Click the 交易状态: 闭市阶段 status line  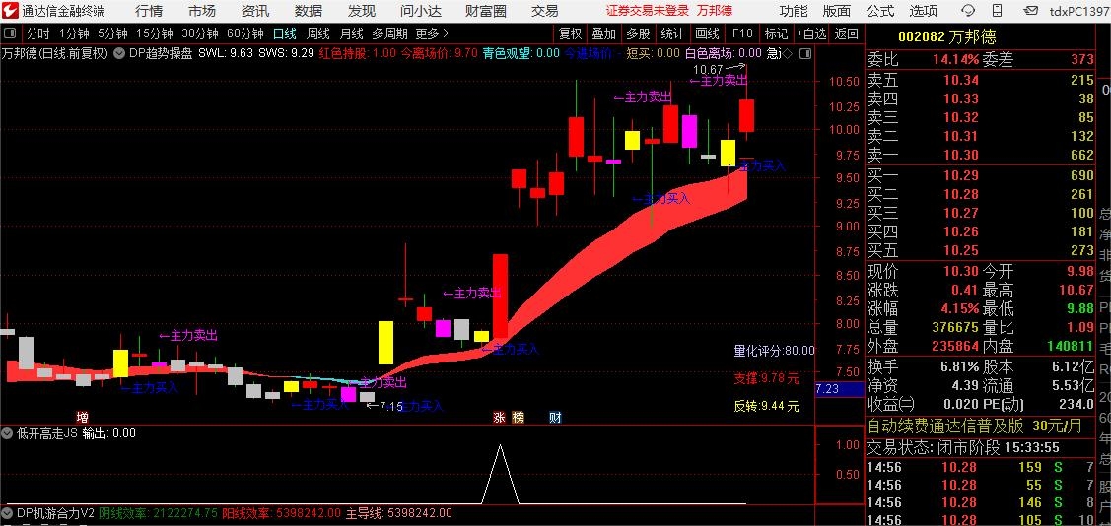pos(964,447)
